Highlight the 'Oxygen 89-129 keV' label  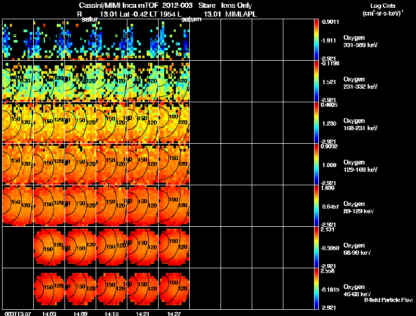(359, 208)
